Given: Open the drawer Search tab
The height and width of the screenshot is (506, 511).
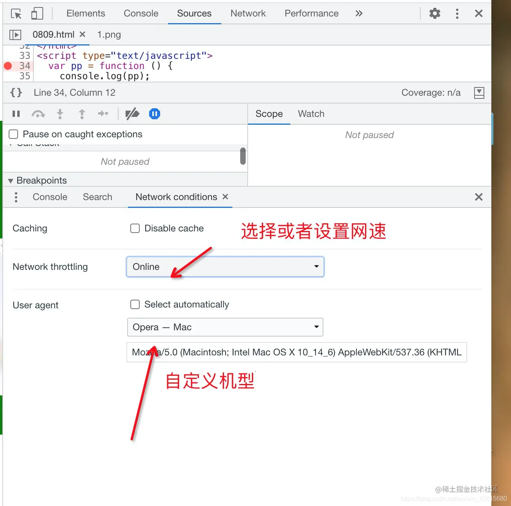Looking at the screenshot, I should [98, 197].
